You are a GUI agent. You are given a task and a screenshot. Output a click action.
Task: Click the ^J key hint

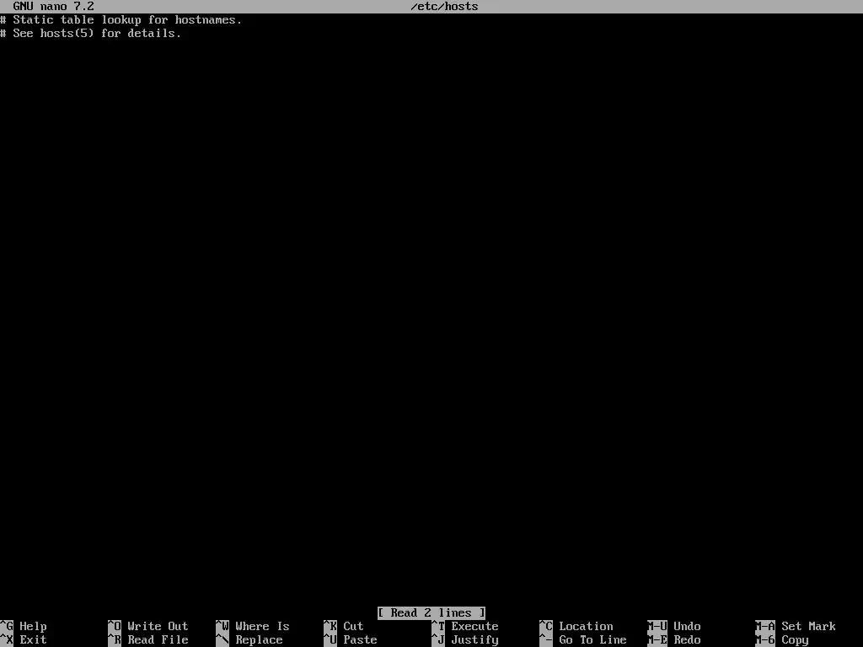[x=438, y=640]
